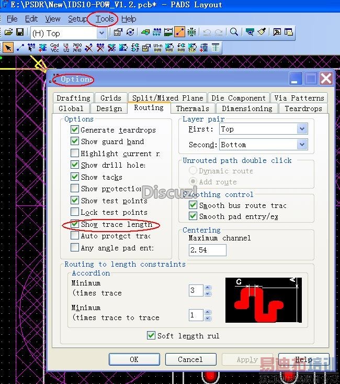Open the Setup menu
The image size is (340, 384).
coord(77,19)
